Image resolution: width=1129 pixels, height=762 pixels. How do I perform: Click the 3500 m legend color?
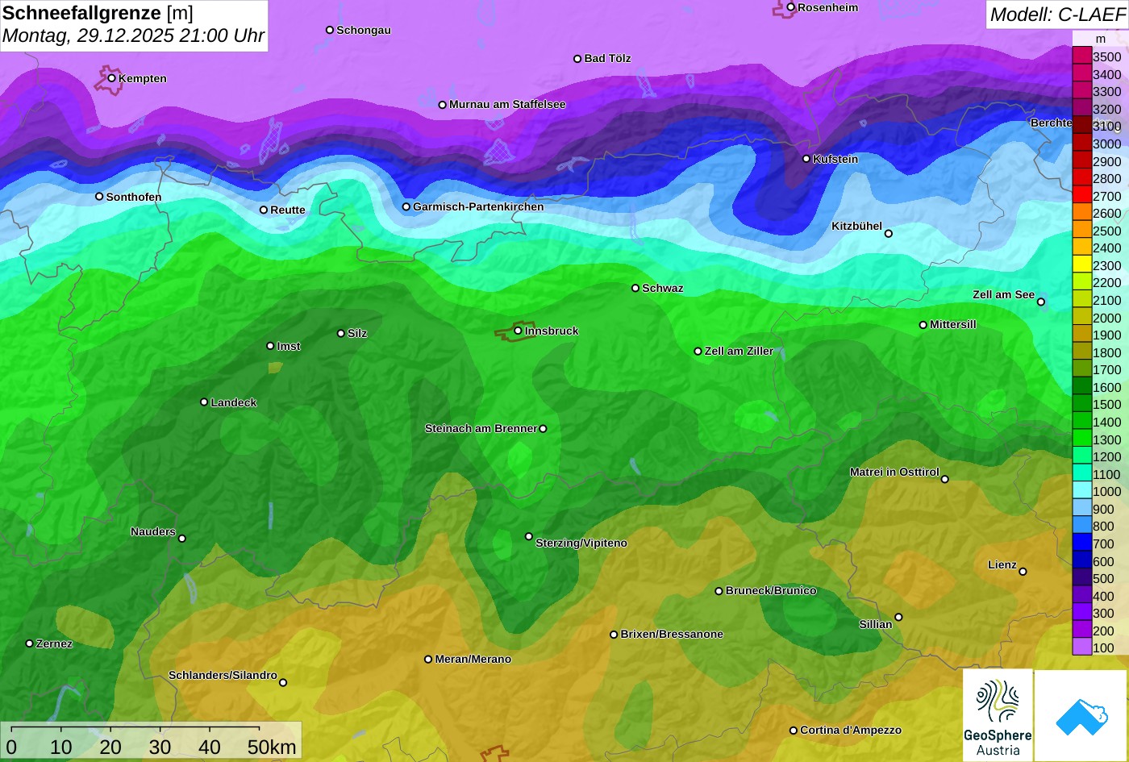pos(1081,56)
